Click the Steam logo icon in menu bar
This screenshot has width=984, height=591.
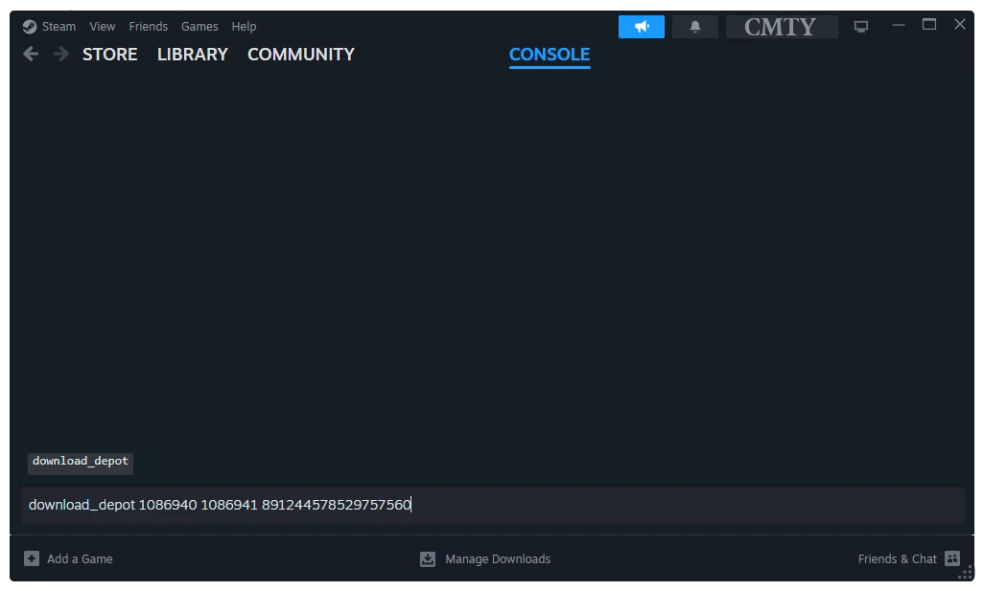point(30,27)
